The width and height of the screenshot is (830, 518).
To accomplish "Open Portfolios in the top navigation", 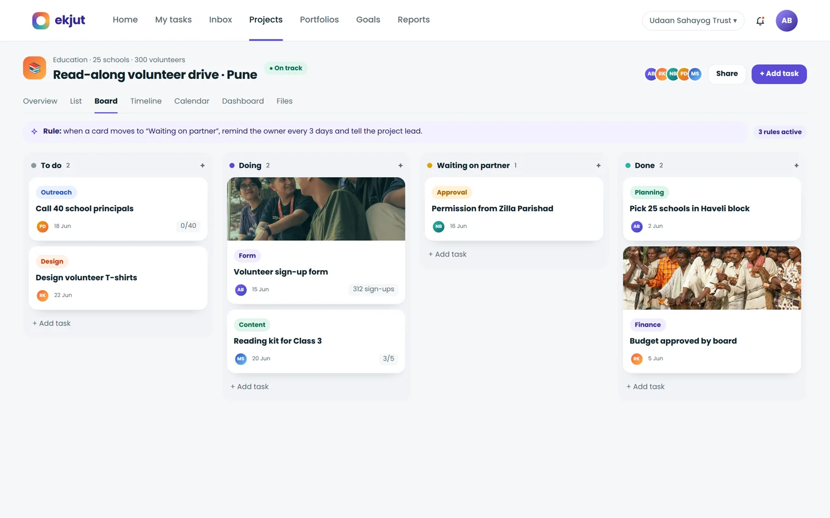I will [319, 20].
